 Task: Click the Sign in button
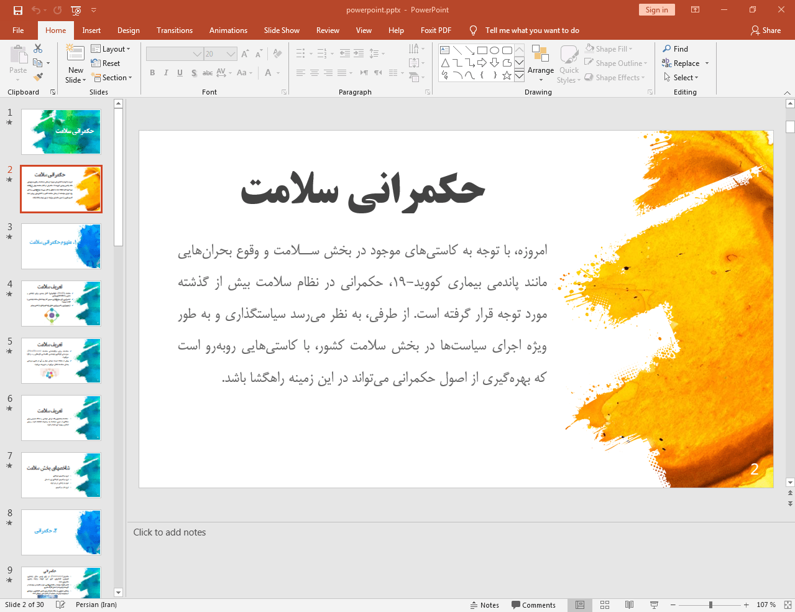(656, 10)
